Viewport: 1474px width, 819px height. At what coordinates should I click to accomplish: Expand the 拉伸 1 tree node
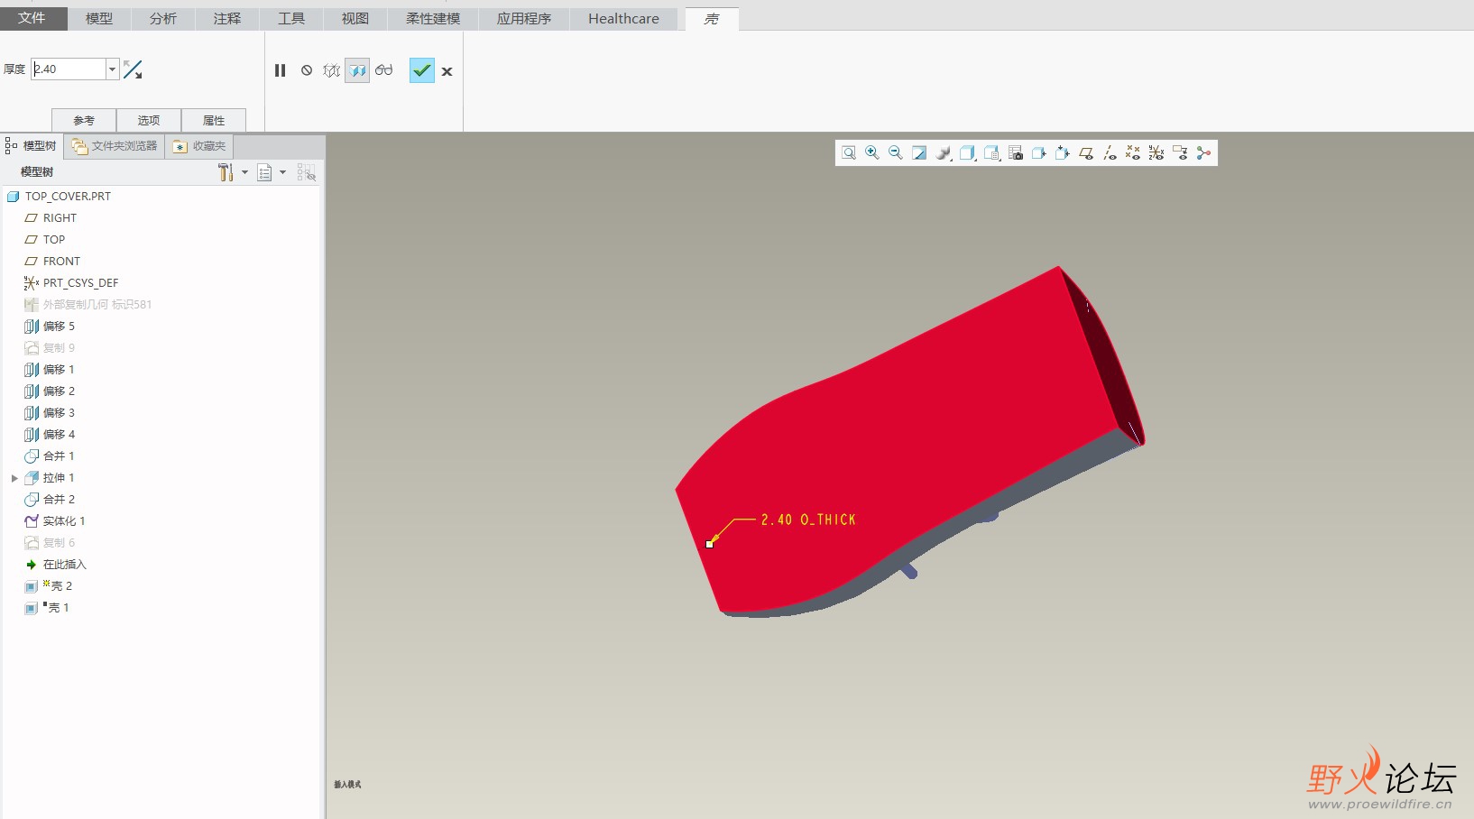pyautogui.click(x=14, y=478)
